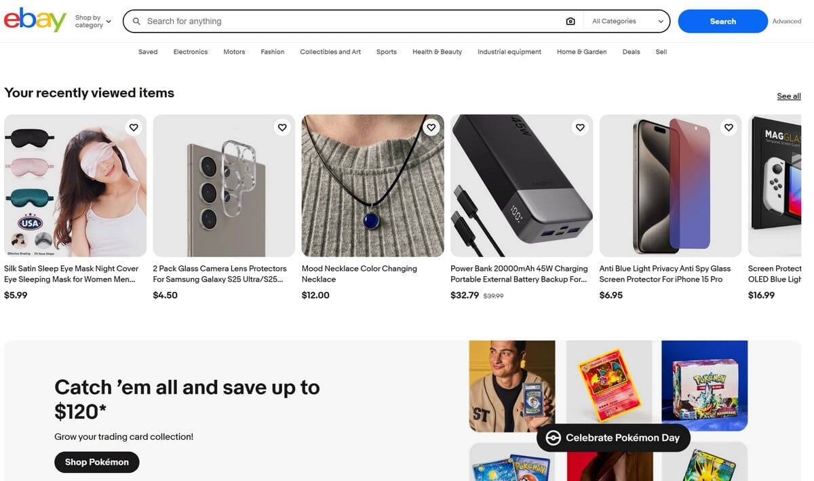This screenshot has width=814, height=481.
Task: Click the eBay logo
Action: [34, 21]
